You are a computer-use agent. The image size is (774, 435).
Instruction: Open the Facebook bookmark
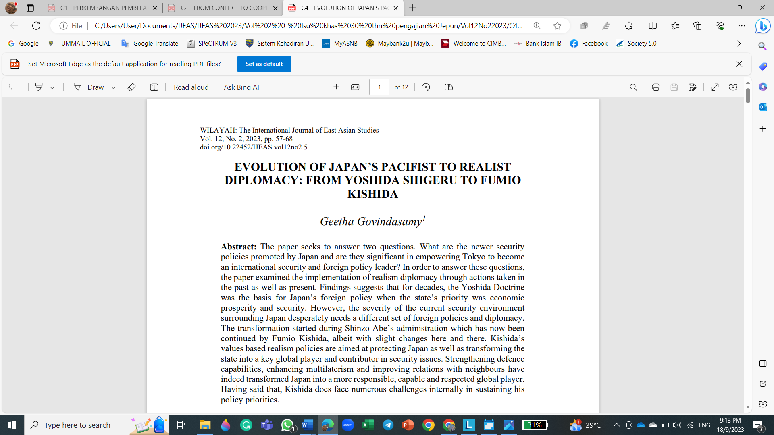click(589, 43)
